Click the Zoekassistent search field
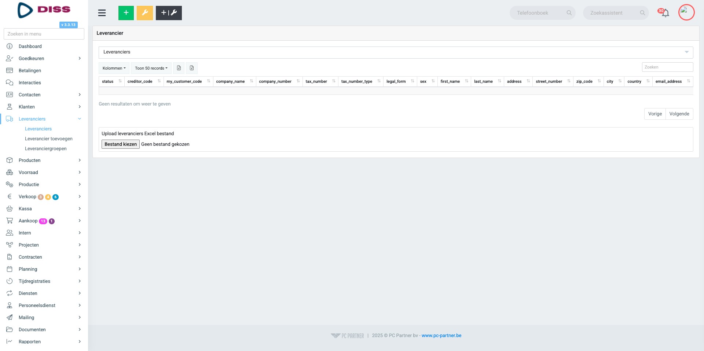Viewport: 704px width, 351px height. (x=616, y=13)
